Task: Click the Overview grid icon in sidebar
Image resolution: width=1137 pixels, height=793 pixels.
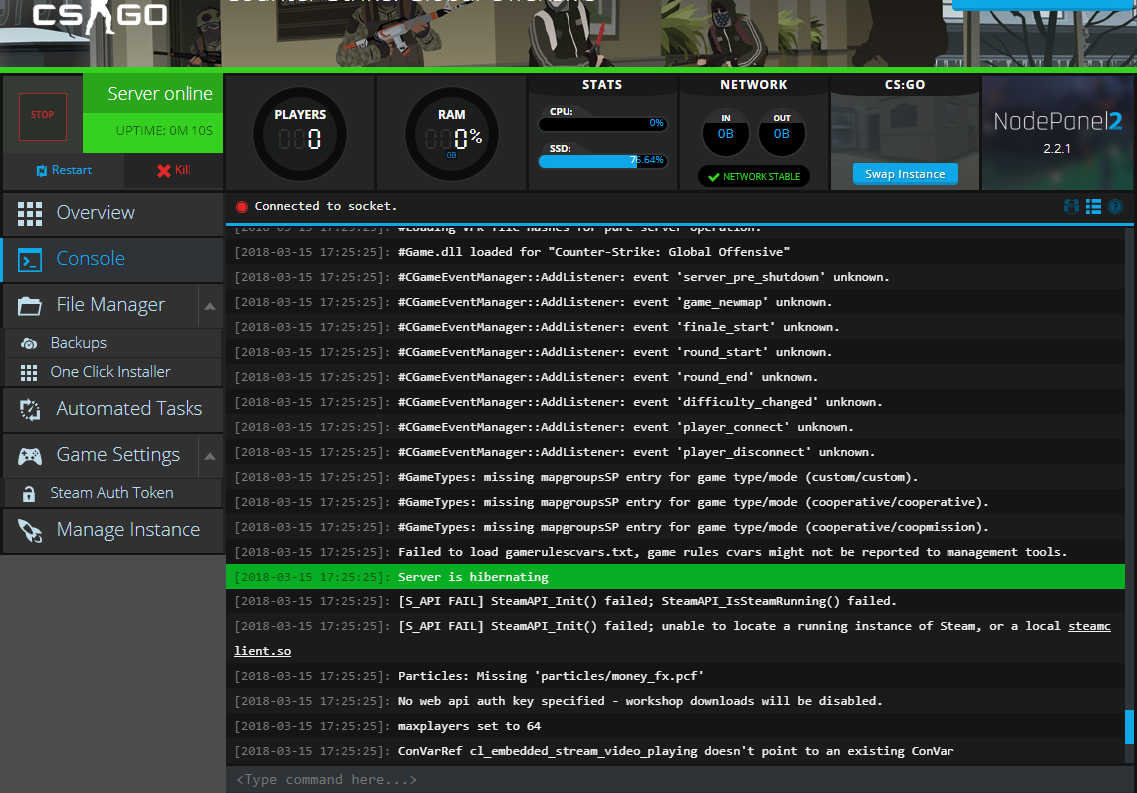Action: tap(30, 213)
